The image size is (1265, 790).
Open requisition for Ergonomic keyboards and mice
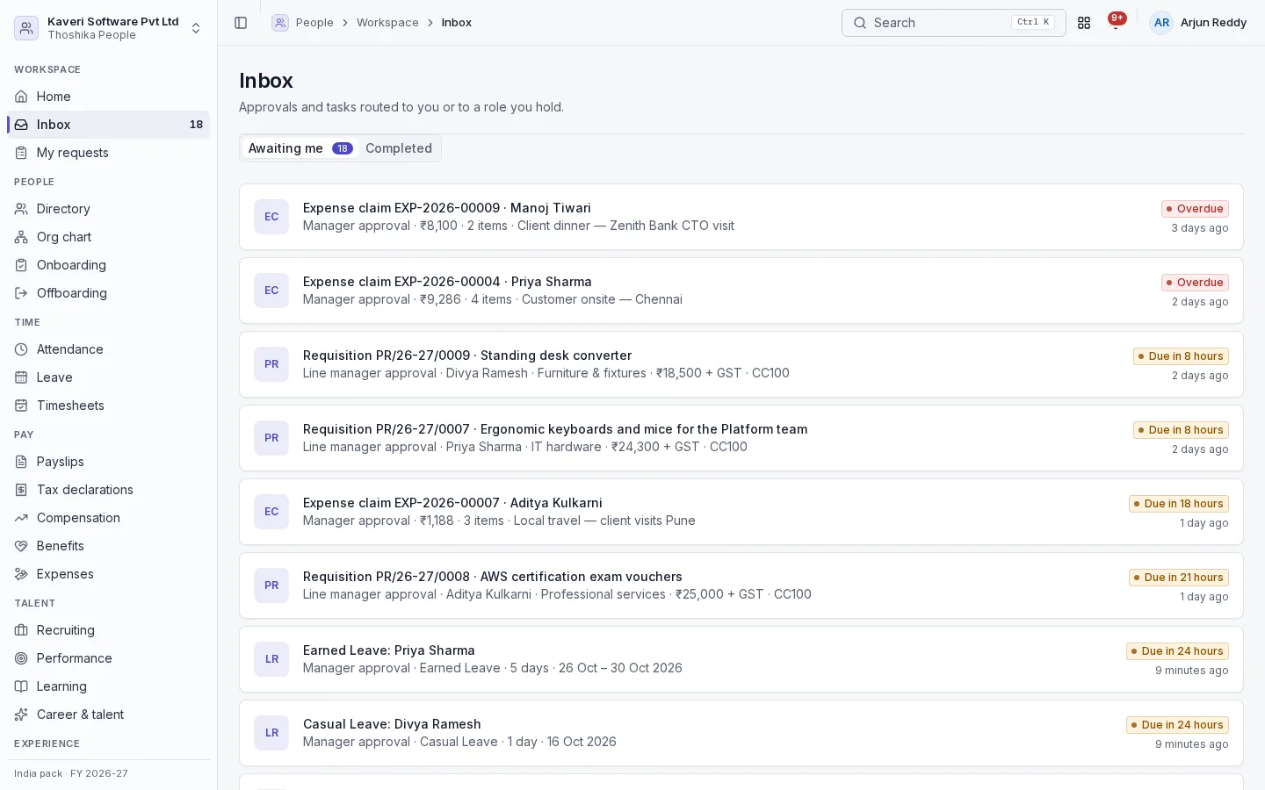point(741,438)
